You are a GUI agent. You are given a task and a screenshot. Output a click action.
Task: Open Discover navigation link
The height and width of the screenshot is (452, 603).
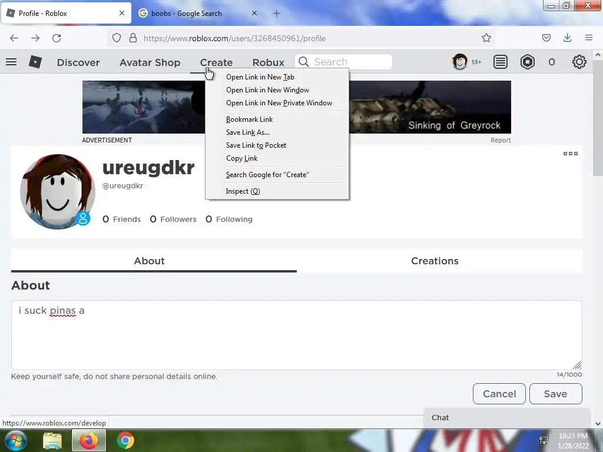[78, 62]
